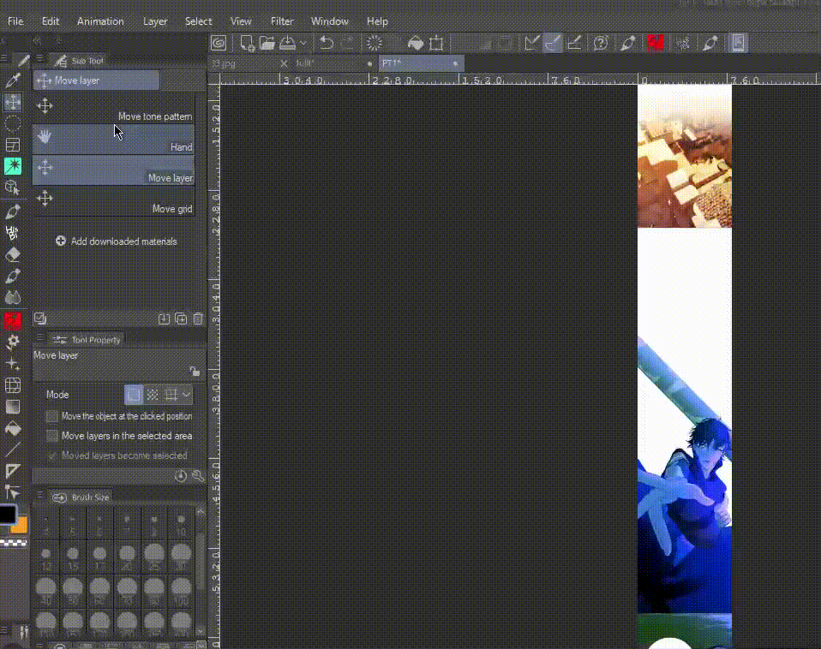Viewport: 821px width, 649px height.
Task: Select the Figure line tool in the toolbox
Action: (x=13, y=450)
